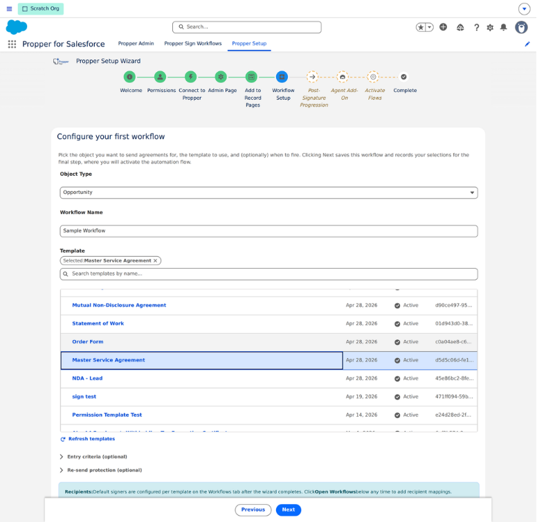Go to the Welcome wizard step
Viewport: 537px width, 522px height.
click(x=129, y=77)
